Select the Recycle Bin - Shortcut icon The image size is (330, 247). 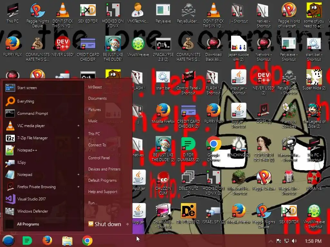tap(289, 183)
